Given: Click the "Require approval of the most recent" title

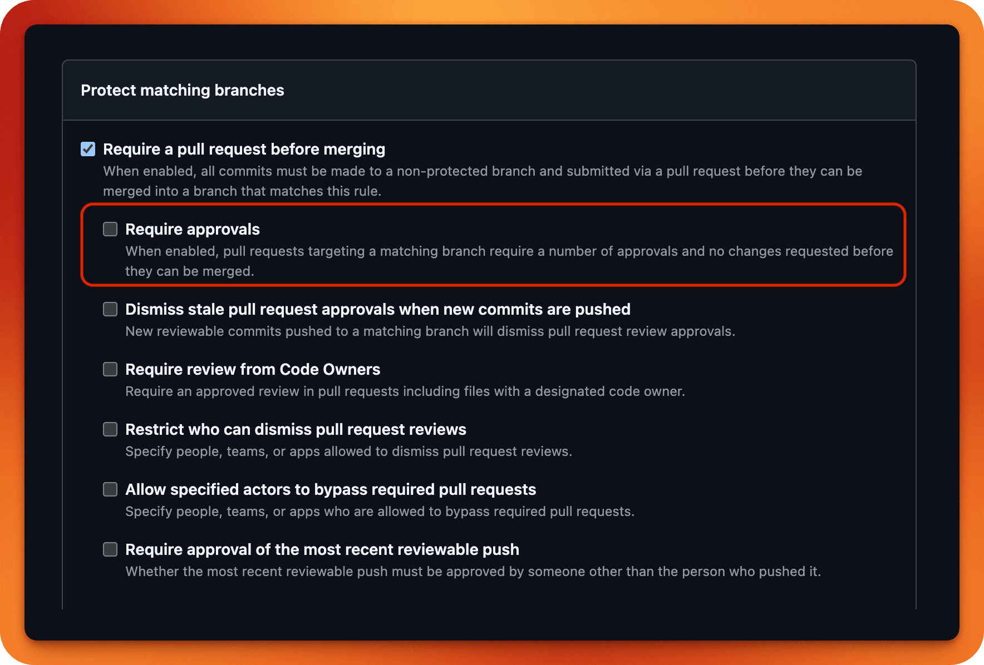Looking at the screenshot, I should tap(322, 549).
